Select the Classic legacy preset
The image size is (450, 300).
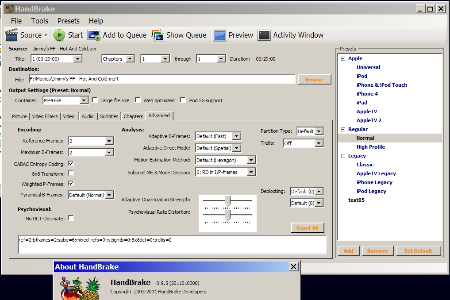[x=365, y=165]
